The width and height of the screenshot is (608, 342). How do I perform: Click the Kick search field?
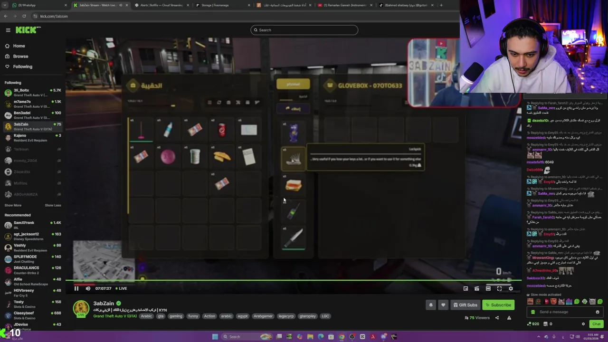(304, 30)
